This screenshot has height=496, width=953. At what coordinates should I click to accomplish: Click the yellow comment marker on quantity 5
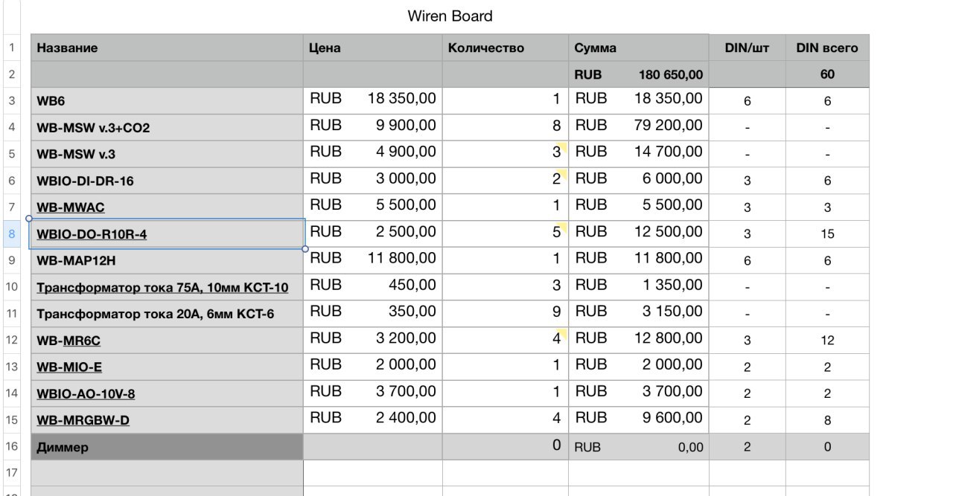click(563, 226)
